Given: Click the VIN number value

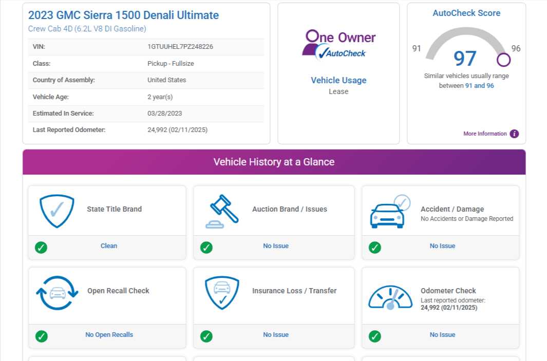Looking at the screenshot, I should pos(180,47).
